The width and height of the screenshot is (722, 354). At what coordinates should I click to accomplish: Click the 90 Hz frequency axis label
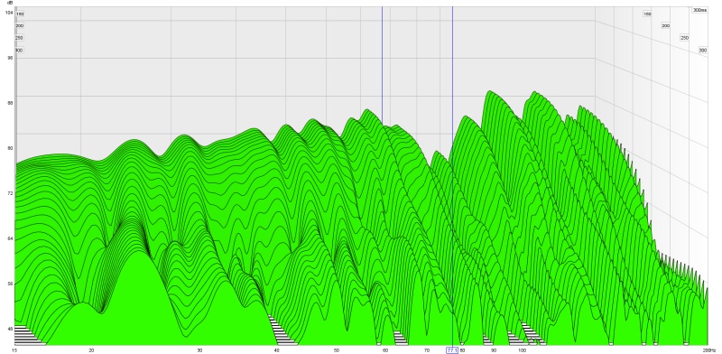[494, 350]
